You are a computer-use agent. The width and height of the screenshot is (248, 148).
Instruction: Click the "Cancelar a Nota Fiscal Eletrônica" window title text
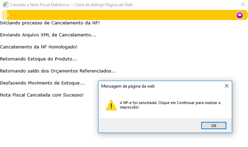[x=71, y=5]
